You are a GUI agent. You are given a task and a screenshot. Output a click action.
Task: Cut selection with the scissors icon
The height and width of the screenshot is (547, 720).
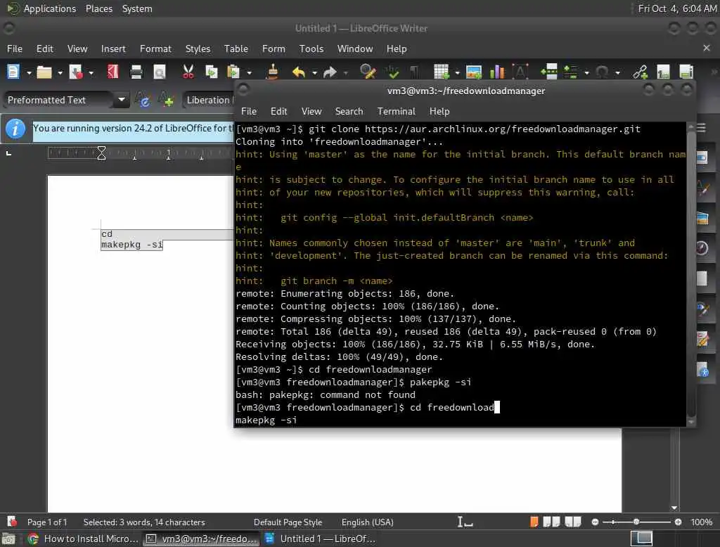(x=188, y=72)
